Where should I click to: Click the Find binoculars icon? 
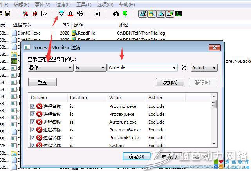[x=116, y=14]
